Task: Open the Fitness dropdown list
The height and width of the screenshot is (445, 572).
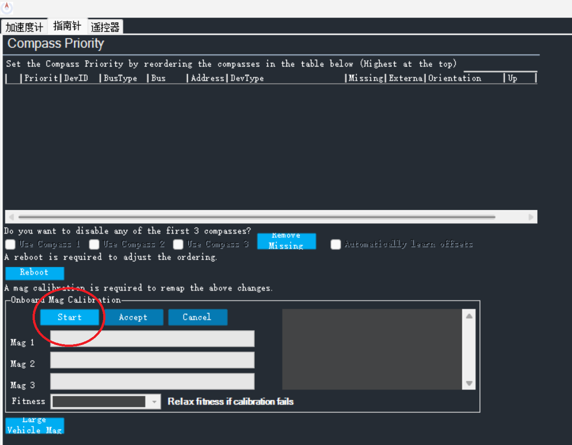Action: [x=154, y=402]
